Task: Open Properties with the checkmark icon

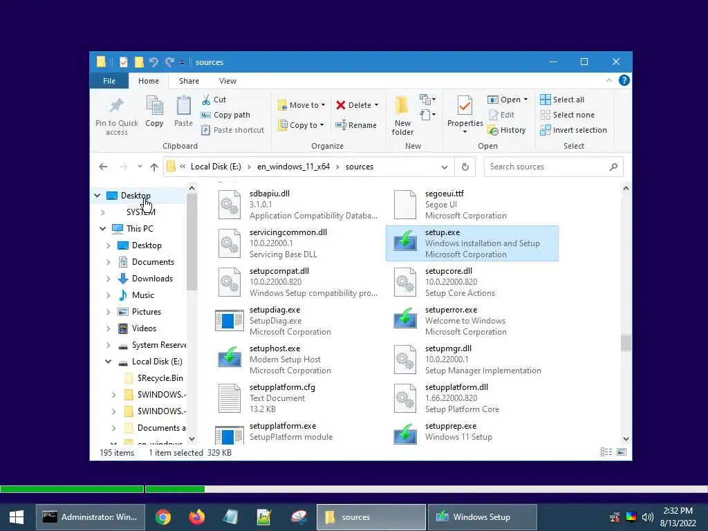Action: 465,114
